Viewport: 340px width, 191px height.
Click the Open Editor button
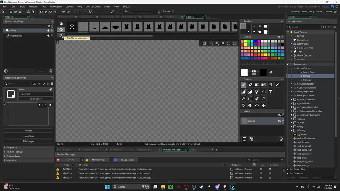tap(36, 99)
